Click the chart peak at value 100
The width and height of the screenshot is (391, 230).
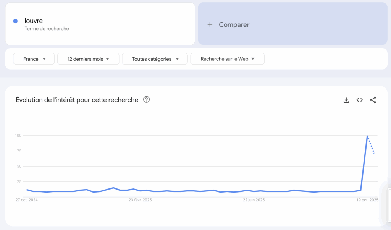(x=367, y=136)
